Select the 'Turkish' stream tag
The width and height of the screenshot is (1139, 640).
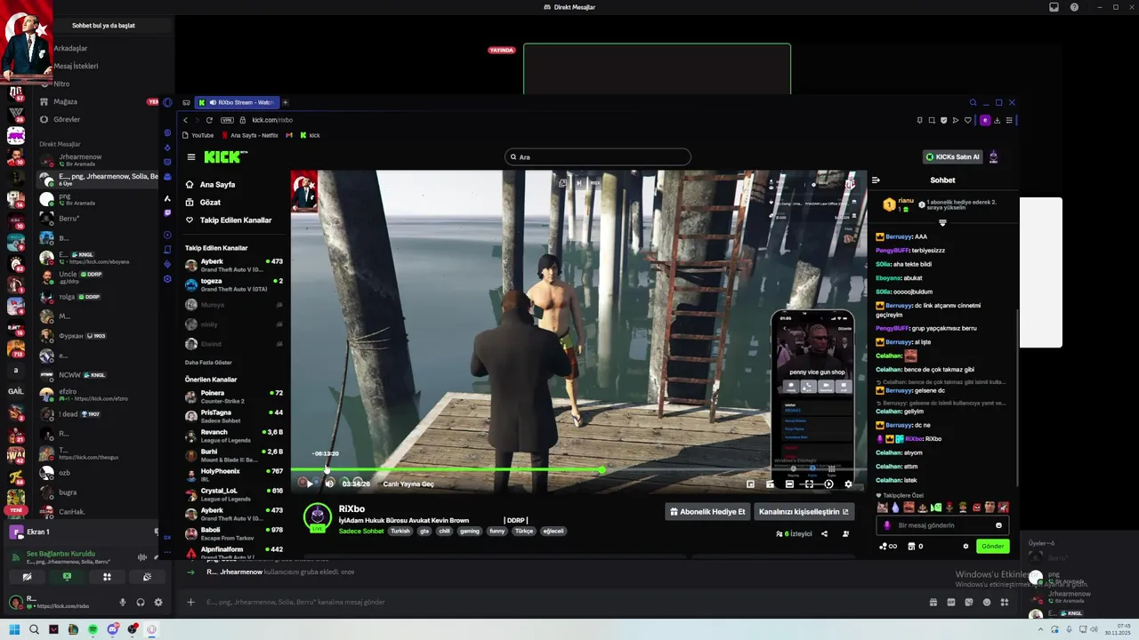400,531
